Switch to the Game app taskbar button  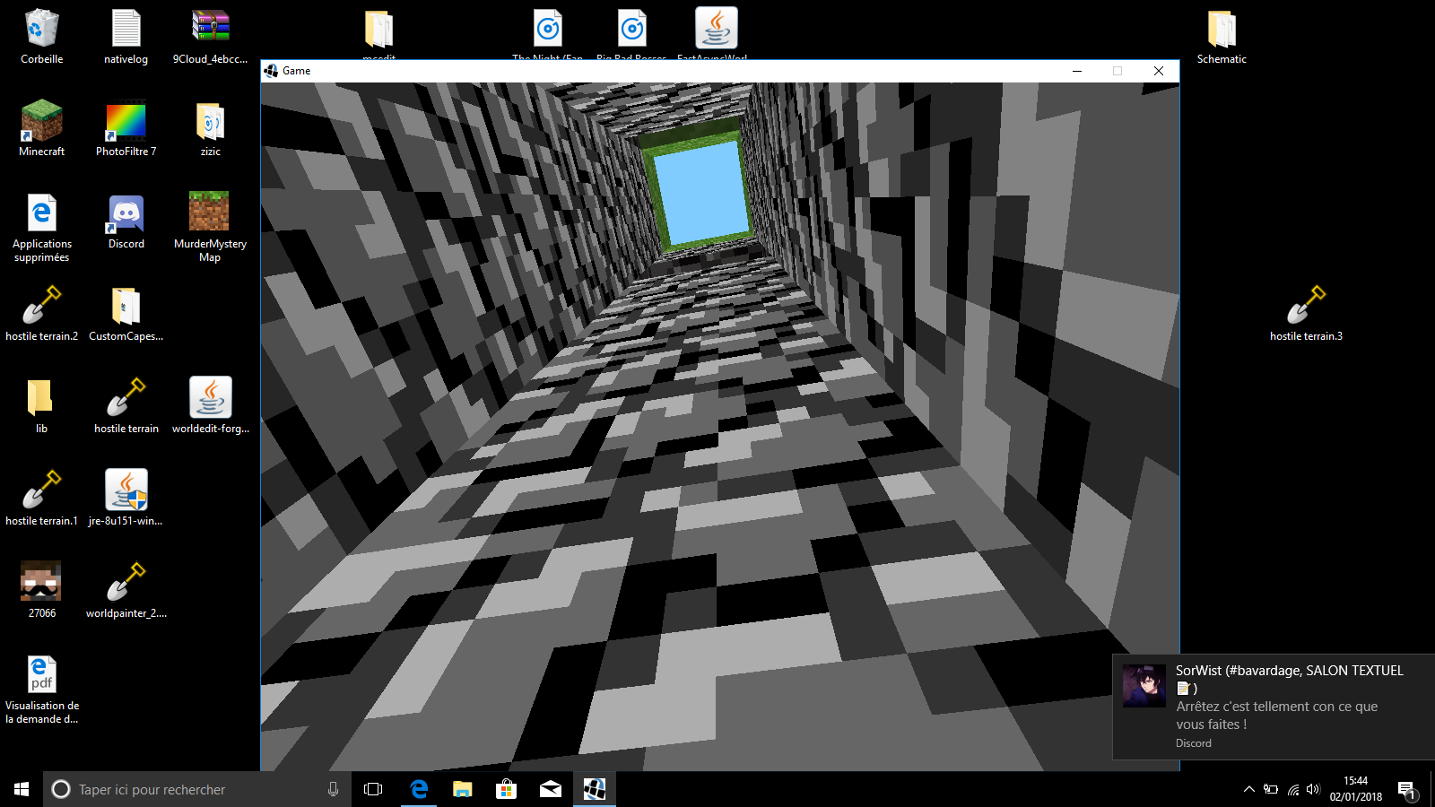(x=594, y=789)
